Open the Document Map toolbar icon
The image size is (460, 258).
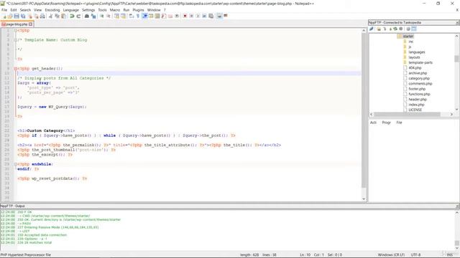point(157,16)
